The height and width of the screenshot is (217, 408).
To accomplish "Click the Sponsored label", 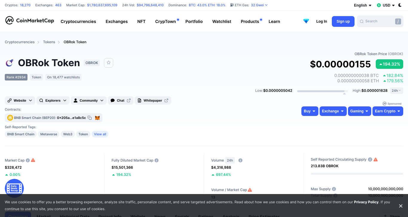I will coord(392,104).
